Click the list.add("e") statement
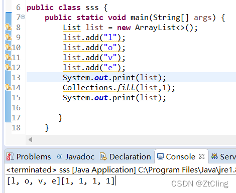Viewport: 236px width, 193px height. tap(94, 68)
